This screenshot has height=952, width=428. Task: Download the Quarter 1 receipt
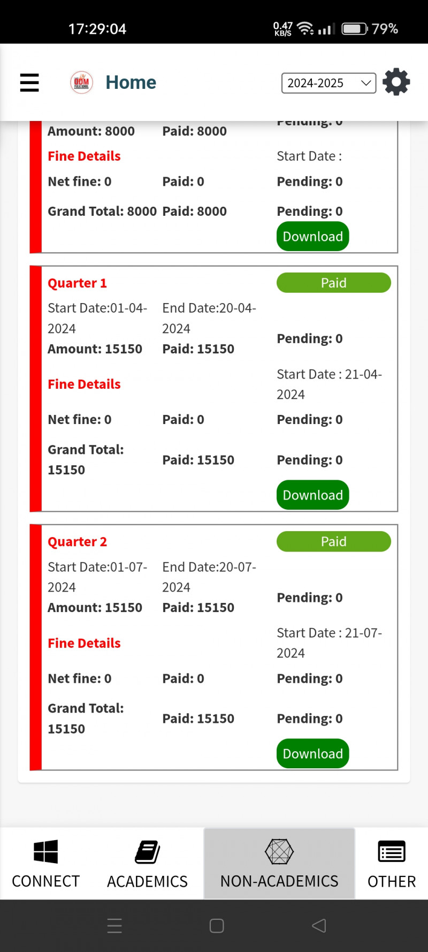pos(312,495)
